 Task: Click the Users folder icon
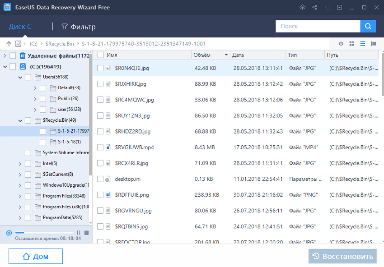point(38,77)
